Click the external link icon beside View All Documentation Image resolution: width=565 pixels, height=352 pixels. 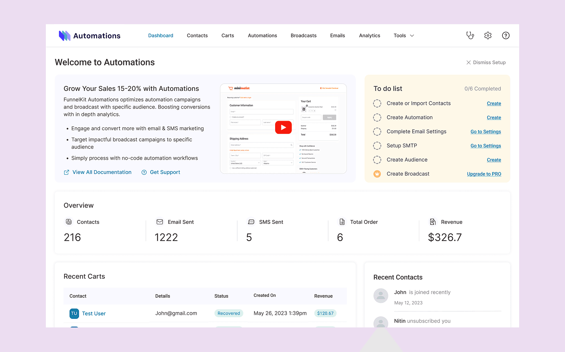[66, 172]
